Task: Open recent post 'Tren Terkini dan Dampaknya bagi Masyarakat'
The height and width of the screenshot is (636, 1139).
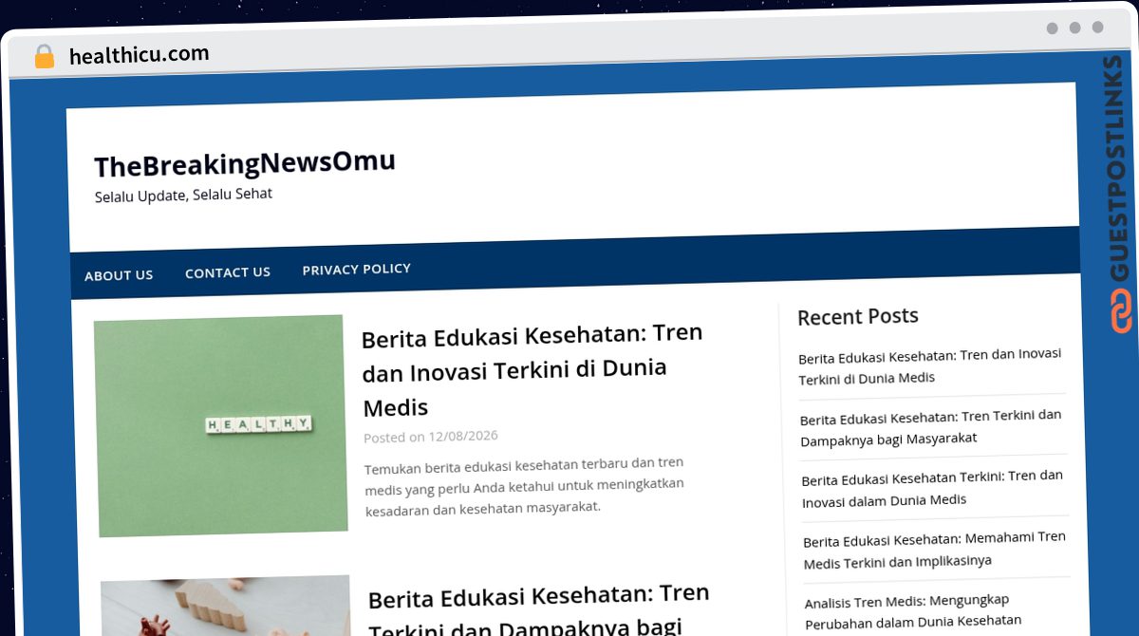Action: 931,427
